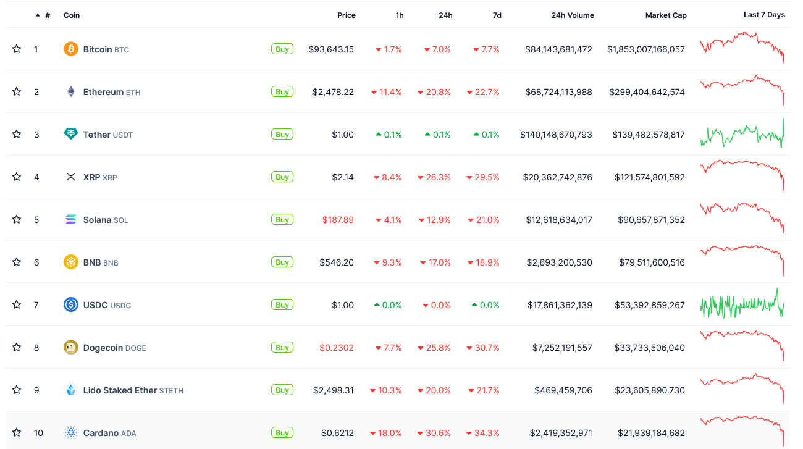Sort the table by Market Cap header

click(666, 15)
